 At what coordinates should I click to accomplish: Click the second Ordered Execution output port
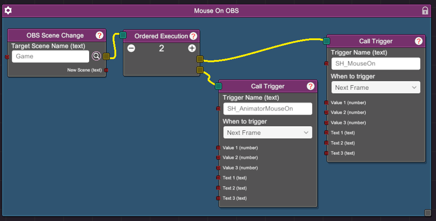coord(200,69)
